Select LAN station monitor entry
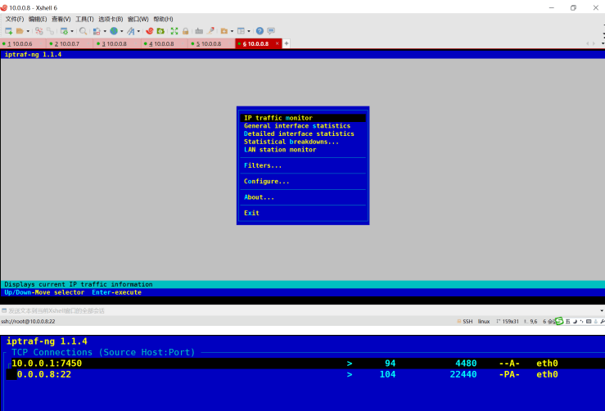The height and width of the screenshot is (411, 605). point(303,149)
